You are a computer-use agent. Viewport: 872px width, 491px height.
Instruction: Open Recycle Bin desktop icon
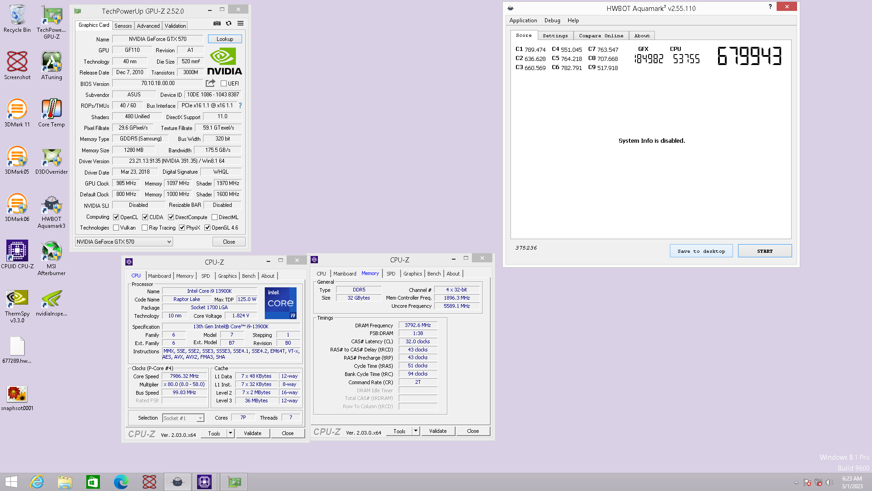[17, 19]
